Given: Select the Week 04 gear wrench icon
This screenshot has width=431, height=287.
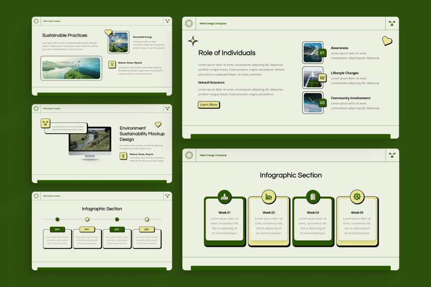Looking at the screenshot, I should pos(357,196).
